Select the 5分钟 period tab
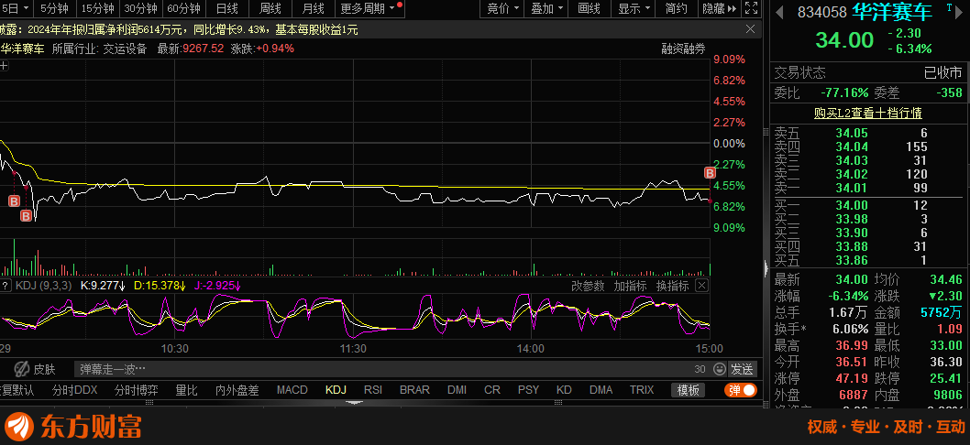The width and height of the screenshot is (970, 445). coord(54,8)
